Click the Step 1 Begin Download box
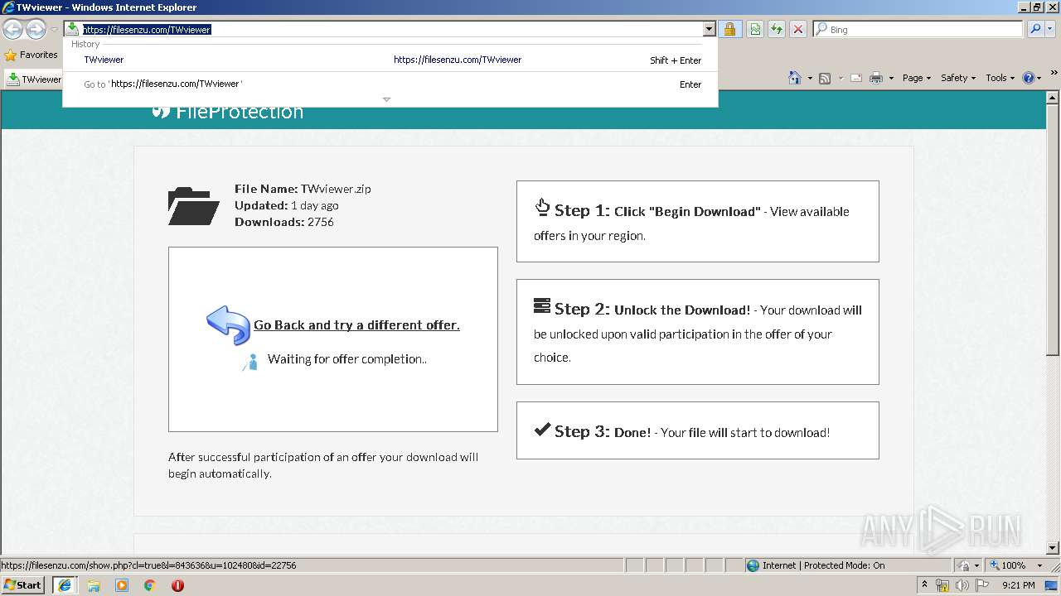 tap(697, 221)
